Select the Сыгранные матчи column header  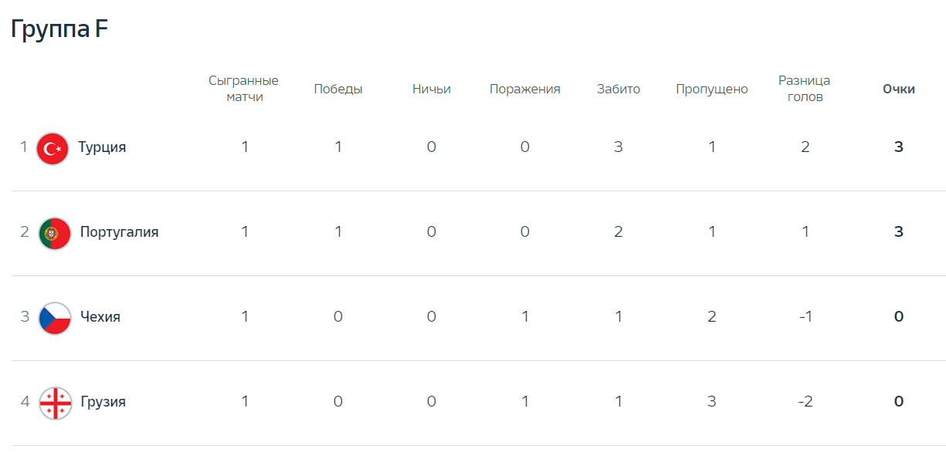pos(244,89)
